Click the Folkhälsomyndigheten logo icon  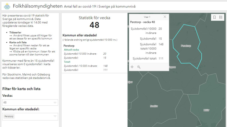(7, 6)
